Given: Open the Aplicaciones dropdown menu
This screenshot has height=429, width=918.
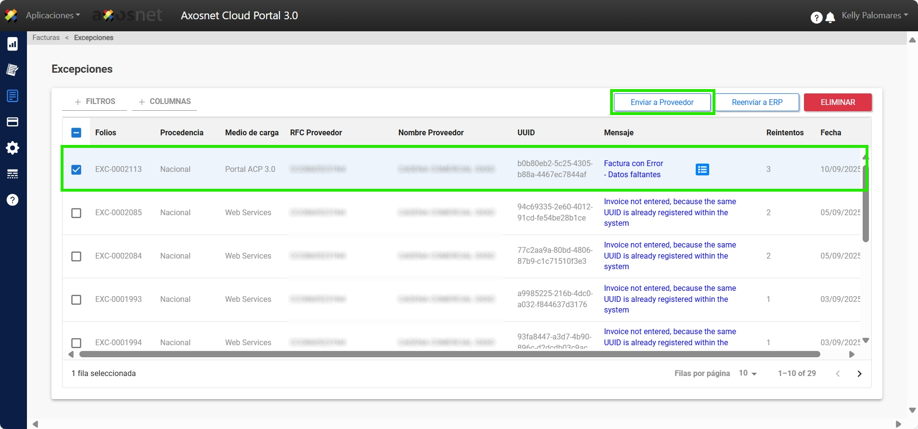Looking at the screenshot, I should point(53,15).
